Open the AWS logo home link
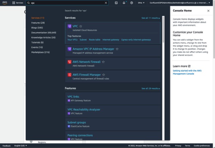The height and width of the screenshot is (148, 215). coord(5,3)
